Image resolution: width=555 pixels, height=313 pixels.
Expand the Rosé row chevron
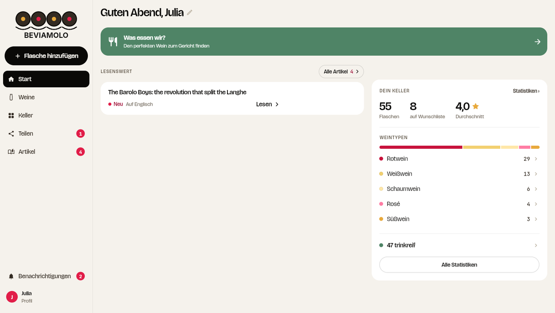[536, 204]
